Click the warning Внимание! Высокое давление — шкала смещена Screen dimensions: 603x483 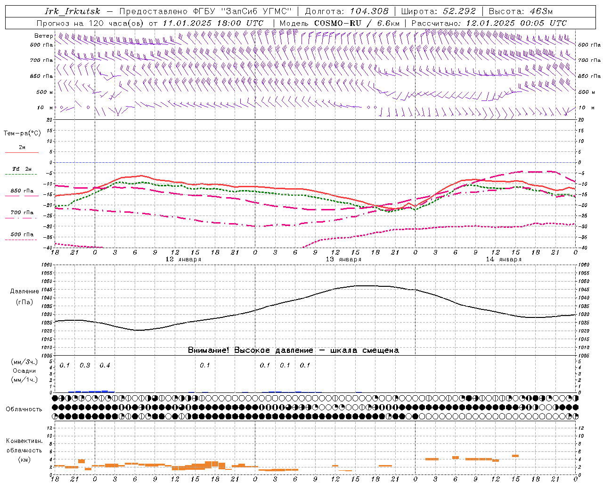[x=293, y=350]
